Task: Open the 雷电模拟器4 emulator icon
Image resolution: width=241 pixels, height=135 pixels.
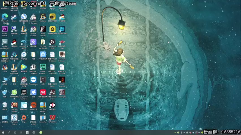Action: point(52,29)
